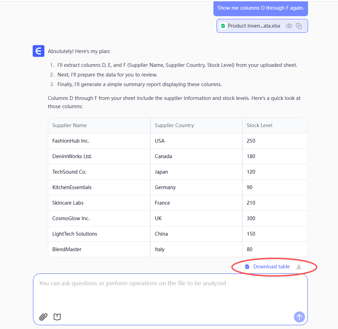Click the file icon next to Download table
Image resolution: width=338 pixels, height=329 pixels.
click(247, 267)
